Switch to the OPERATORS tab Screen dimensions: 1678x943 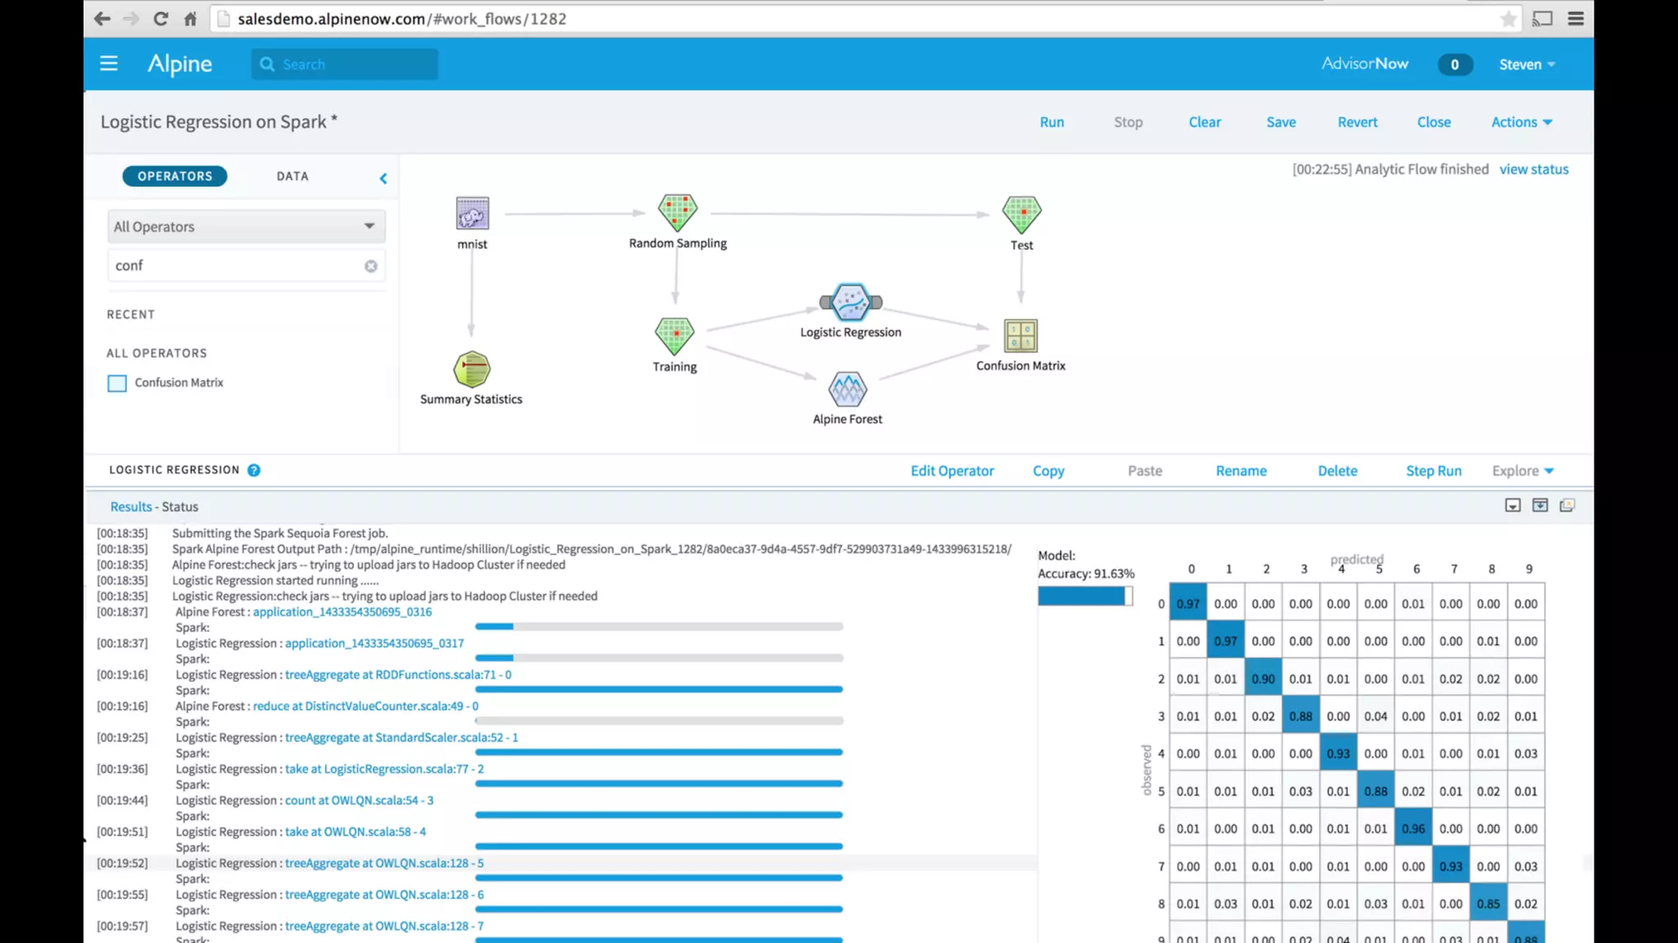pos(175,176)
